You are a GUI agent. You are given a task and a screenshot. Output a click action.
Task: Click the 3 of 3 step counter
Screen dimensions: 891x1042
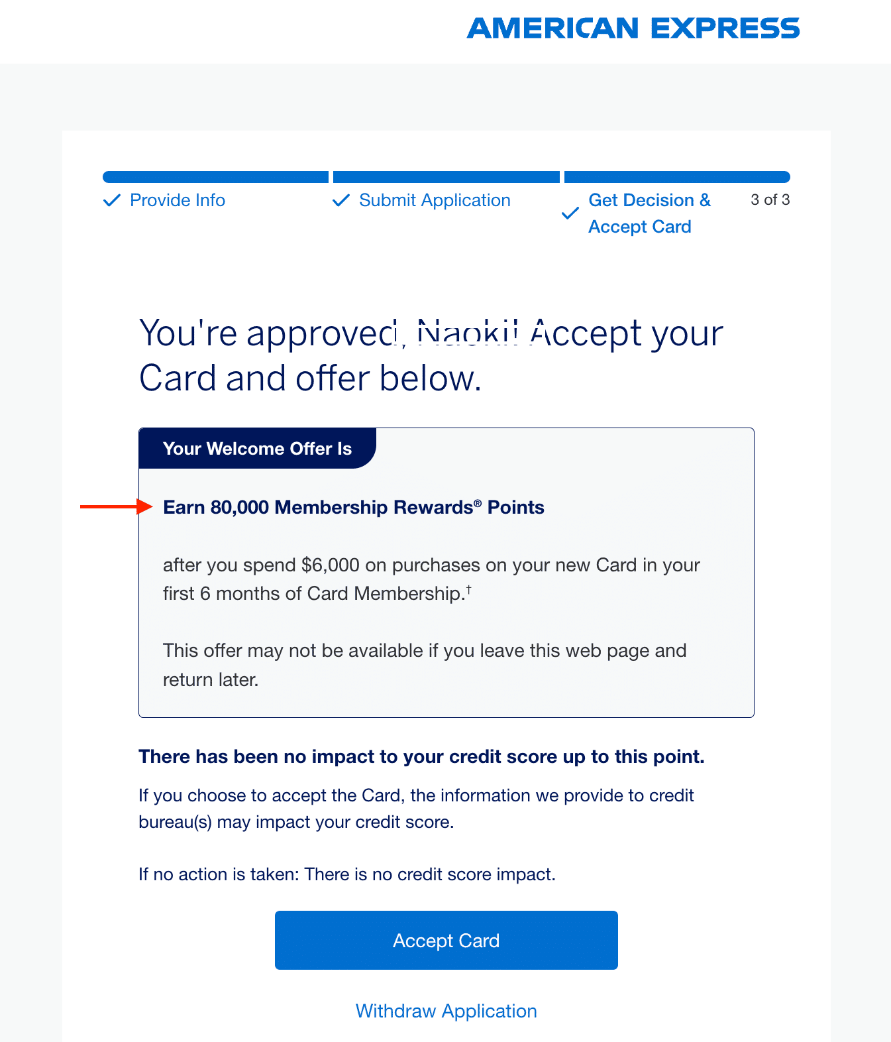(x=770, y=200)
